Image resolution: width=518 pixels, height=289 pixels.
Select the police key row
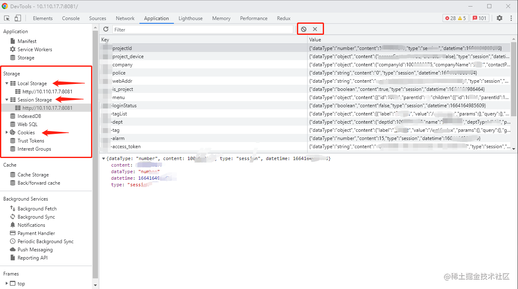click(x=306, y=73)
